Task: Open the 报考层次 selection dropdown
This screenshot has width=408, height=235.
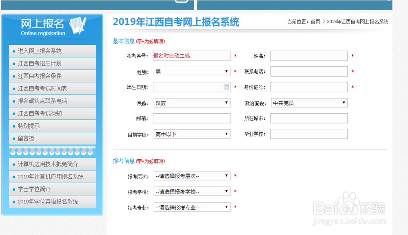Action: 192,176
